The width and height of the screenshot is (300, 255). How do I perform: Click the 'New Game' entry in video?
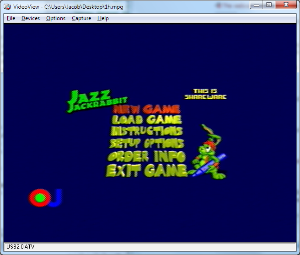[146, 109]
